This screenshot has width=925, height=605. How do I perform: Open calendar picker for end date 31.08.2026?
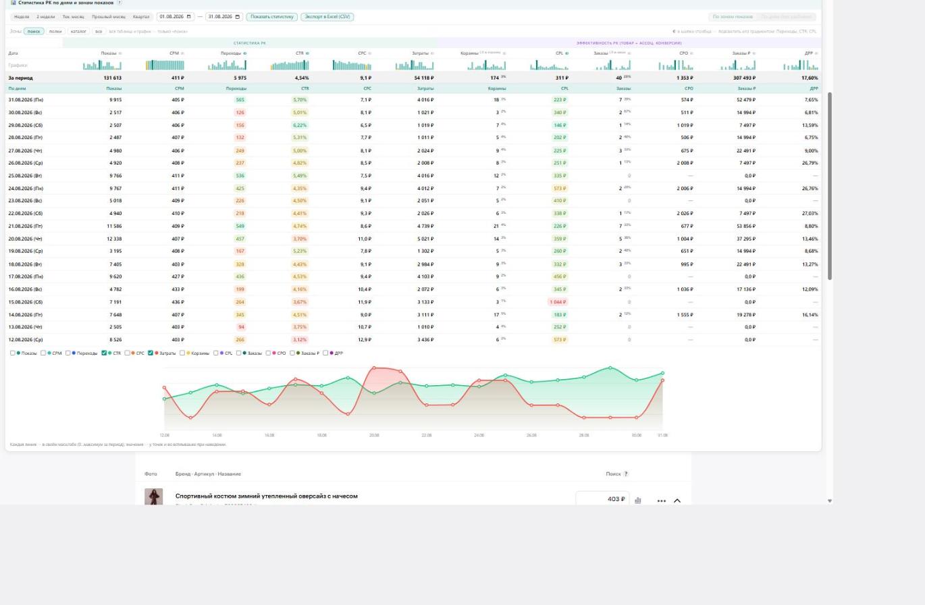238,17
